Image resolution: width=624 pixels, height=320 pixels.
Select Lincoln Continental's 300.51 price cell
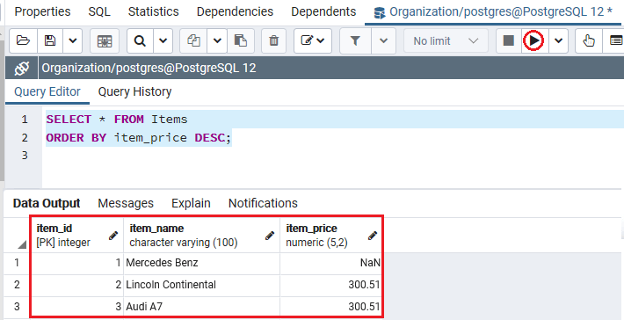(x=331, y=285)
